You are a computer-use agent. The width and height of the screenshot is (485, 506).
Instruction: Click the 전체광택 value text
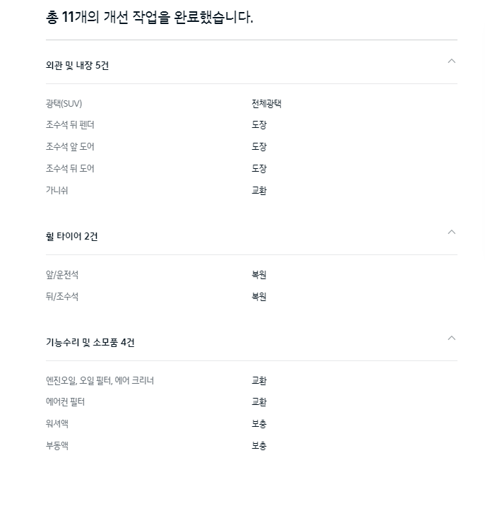[x=266, y=104]
